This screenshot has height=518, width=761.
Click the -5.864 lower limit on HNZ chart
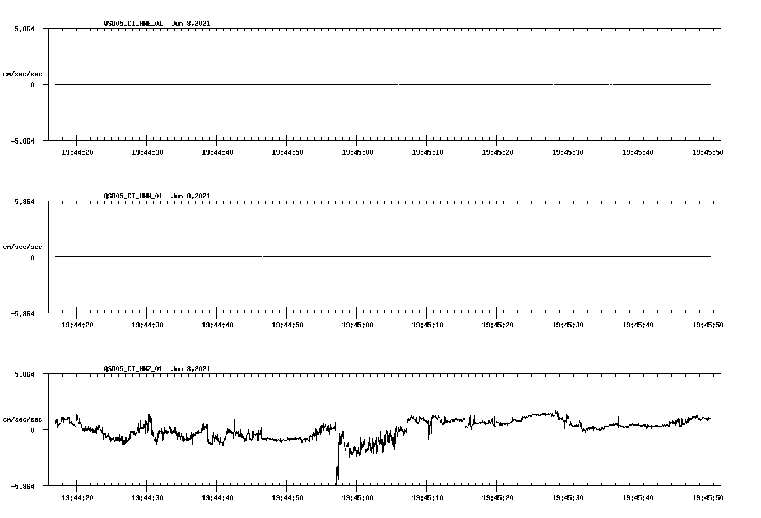[x=22, y=486]
